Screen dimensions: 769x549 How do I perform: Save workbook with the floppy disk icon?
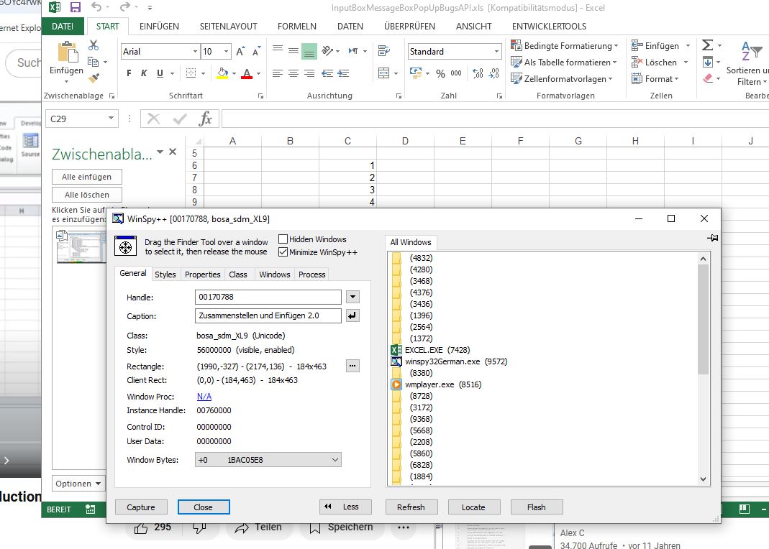75,7
